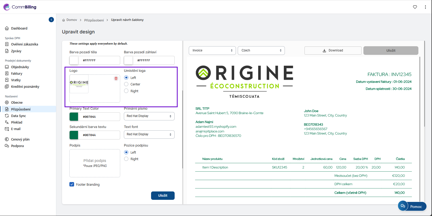Click the blue Uložit button under settings

163,195
